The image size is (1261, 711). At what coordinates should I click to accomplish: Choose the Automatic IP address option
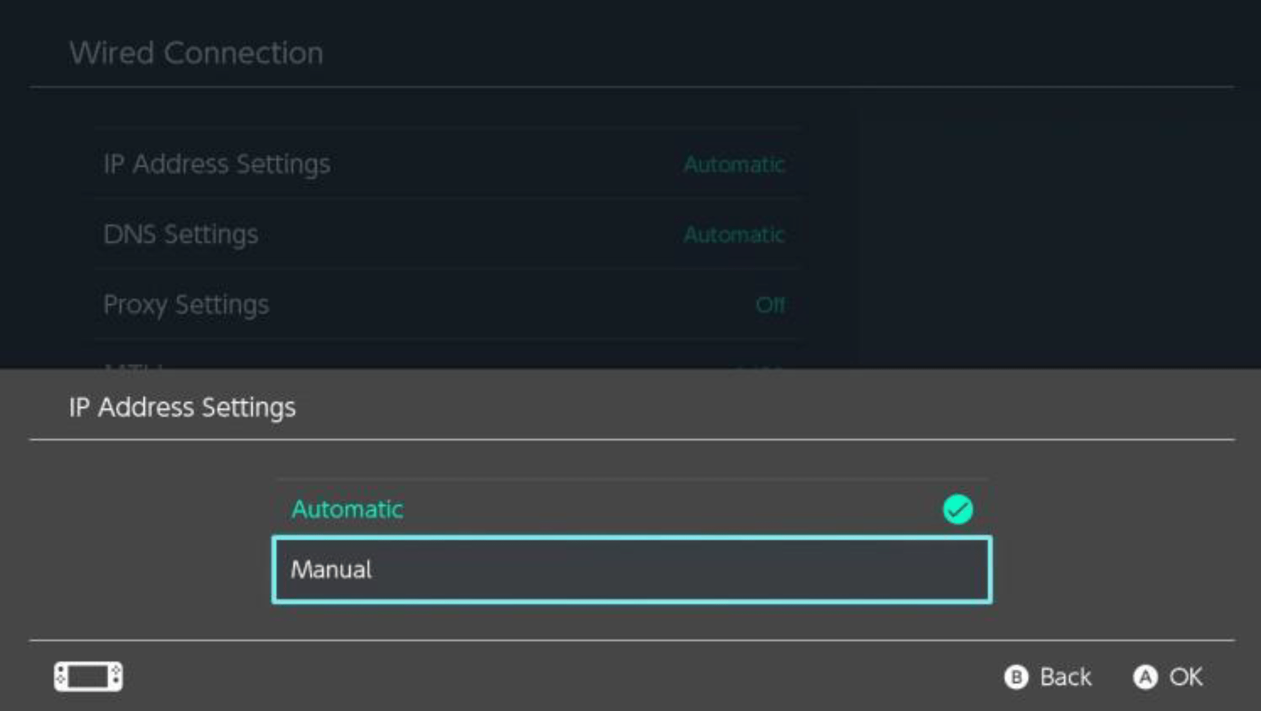coord(632,509)
